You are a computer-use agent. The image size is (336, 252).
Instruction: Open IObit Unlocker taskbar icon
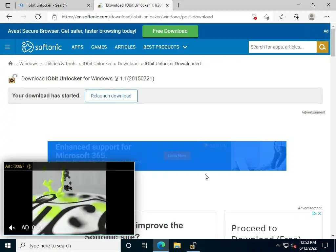193,245
